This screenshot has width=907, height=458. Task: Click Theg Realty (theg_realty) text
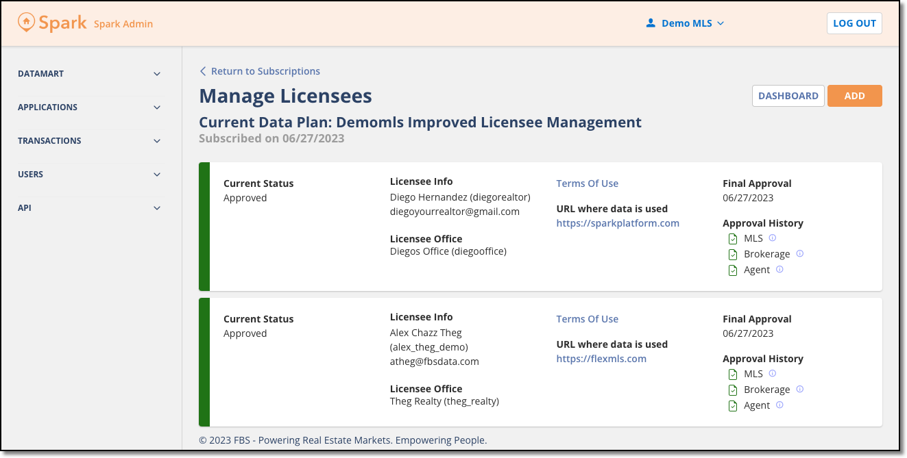444,401
